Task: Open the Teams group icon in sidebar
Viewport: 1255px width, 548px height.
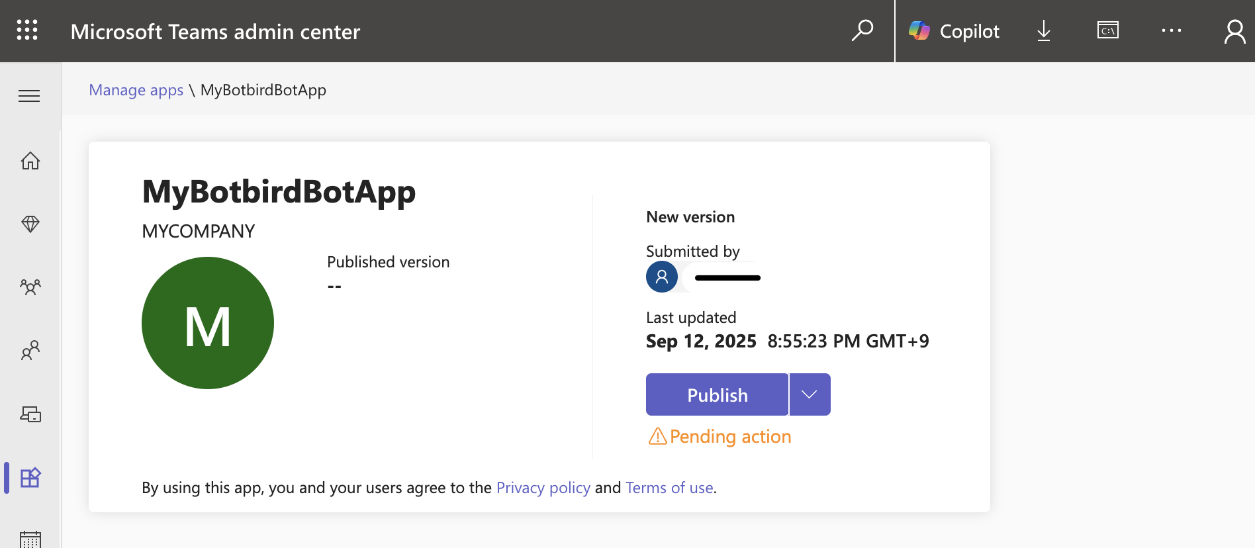Action: click(x=30, y=287)
